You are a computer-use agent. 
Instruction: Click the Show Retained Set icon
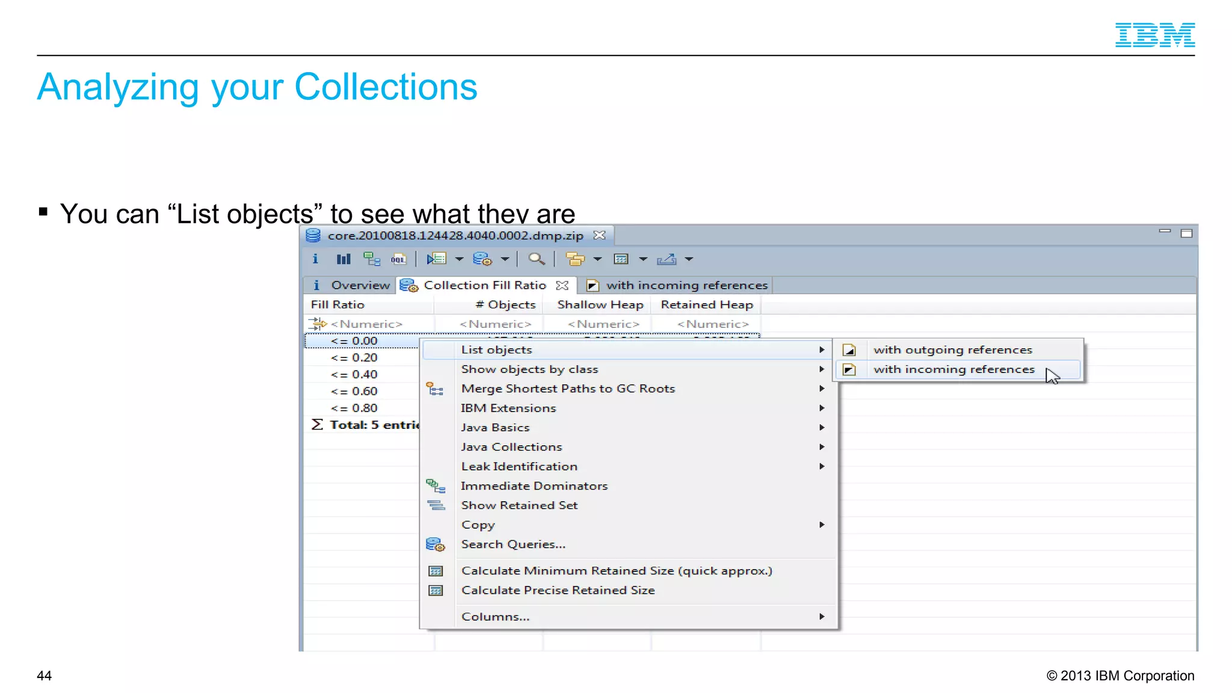436,505
